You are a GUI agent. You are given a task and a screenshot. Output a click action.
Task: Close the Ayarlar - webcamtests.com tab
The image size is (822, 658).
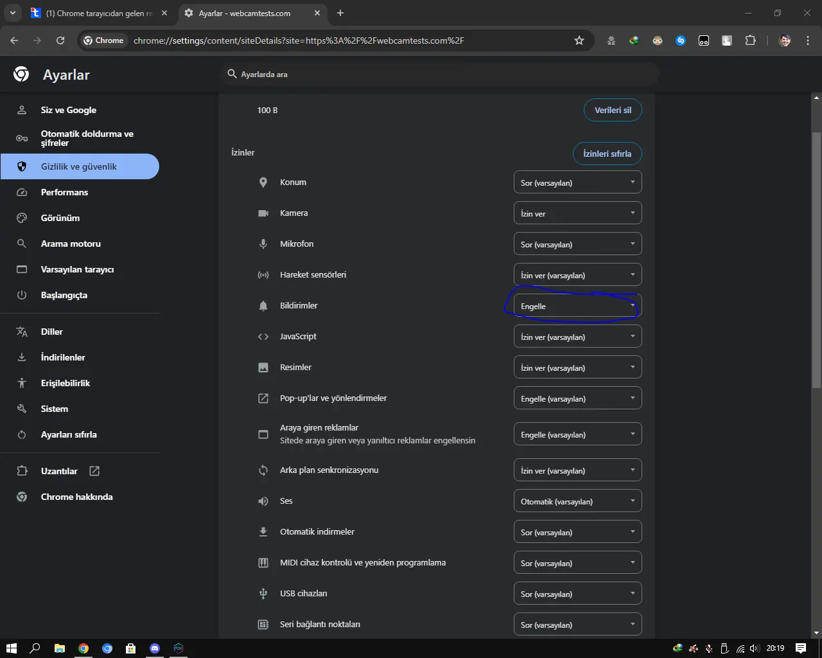[x=317, y=13]
